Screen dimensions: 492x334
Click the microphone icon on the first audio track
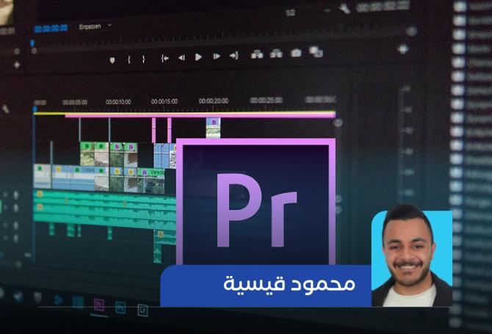coord(15,195)
